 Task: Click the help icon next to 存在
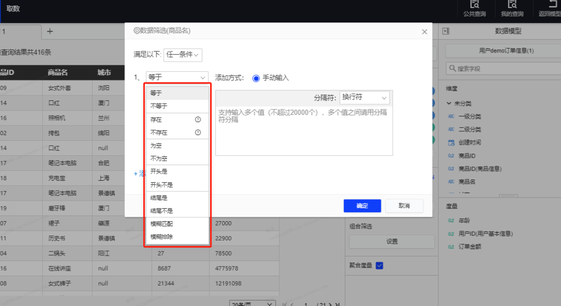pyautogui.click(x=198, y=120)
